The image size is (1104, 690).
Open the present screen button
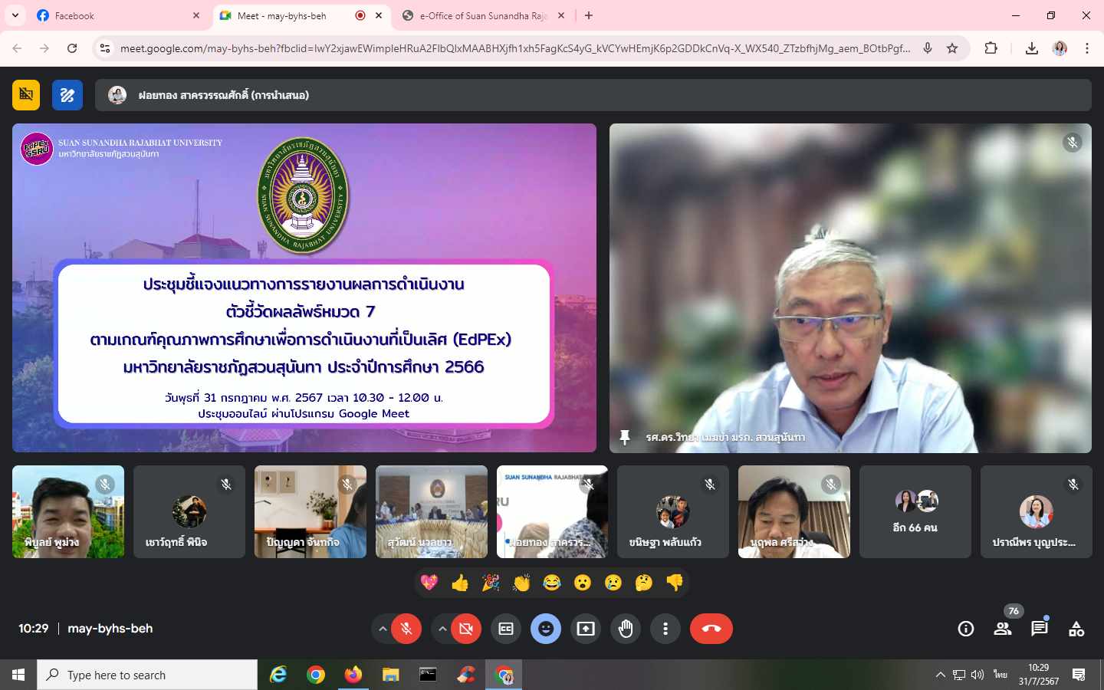(x=586, y=629)
